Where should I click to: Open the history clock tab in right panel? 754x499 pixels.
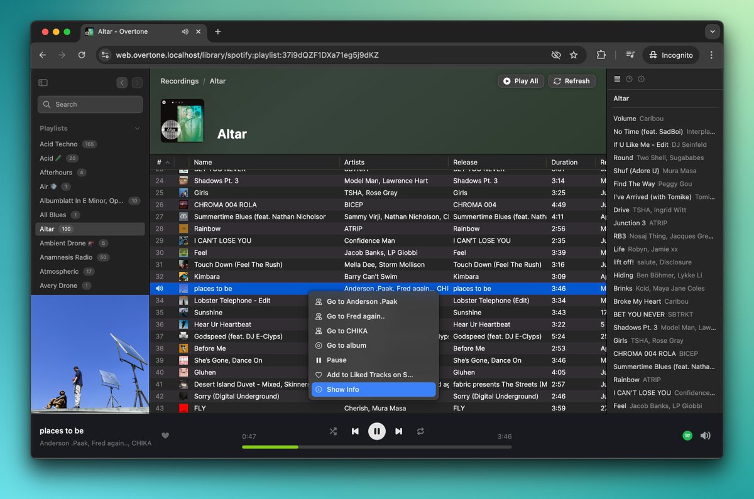click(x=630, y=79)
